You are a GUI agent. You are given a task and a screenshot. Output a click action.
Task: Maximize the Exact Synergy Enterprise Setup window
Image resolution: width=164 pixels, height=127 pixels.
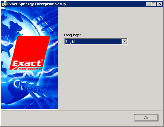coord(154,4)
